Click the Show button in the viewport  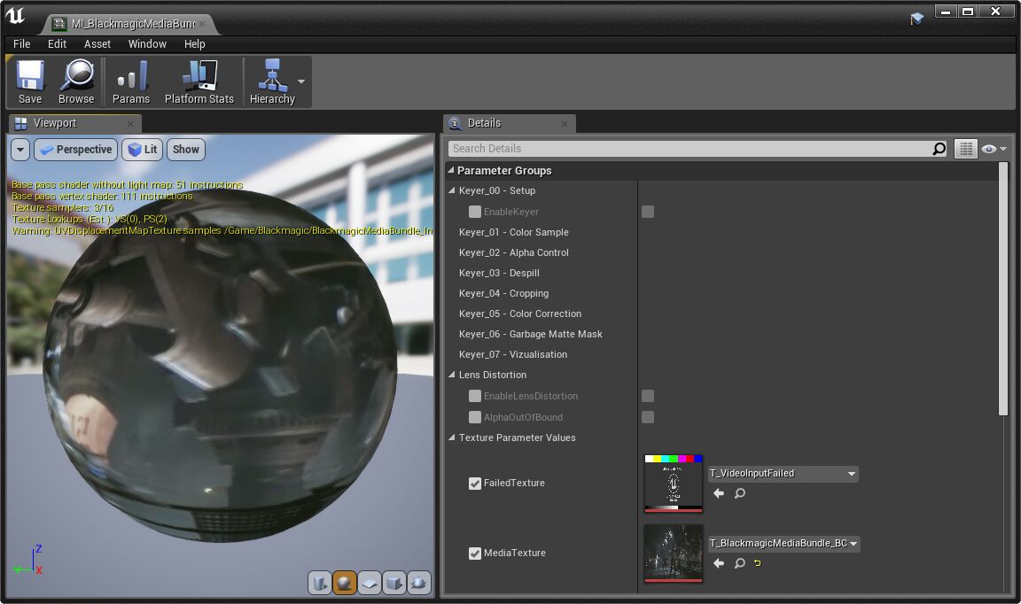click(185, 149)
